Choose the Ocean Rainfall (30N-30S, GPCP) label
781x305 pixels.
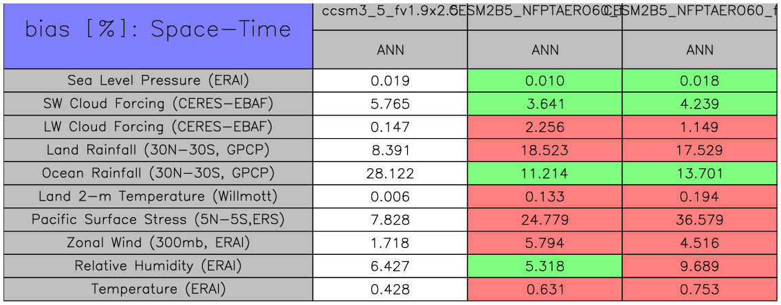pyautogui.click(x=158, y=173)
